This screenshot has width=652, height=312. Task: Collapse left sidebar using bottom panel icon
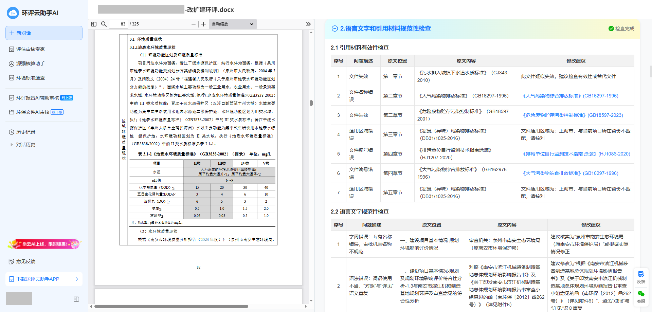pyautogui.click(x=76, y=299)
